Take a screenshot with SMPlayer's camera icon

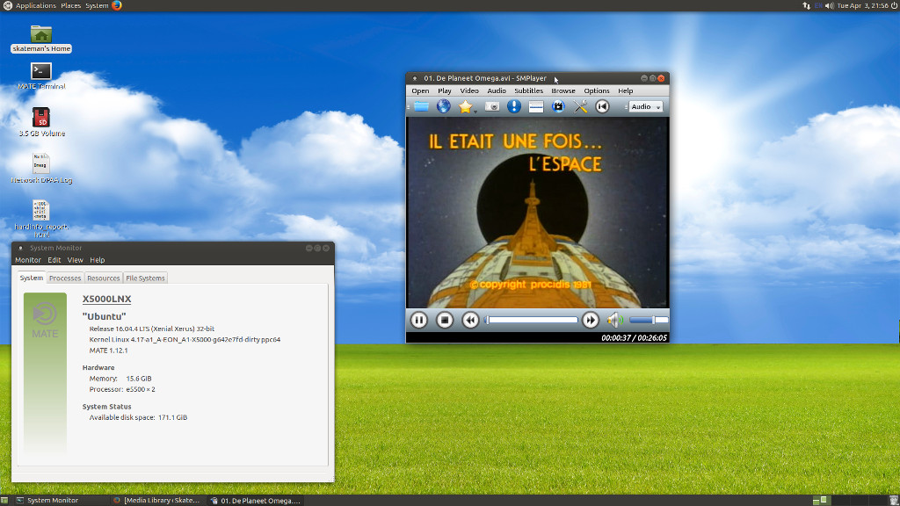[x=492, y=106]
